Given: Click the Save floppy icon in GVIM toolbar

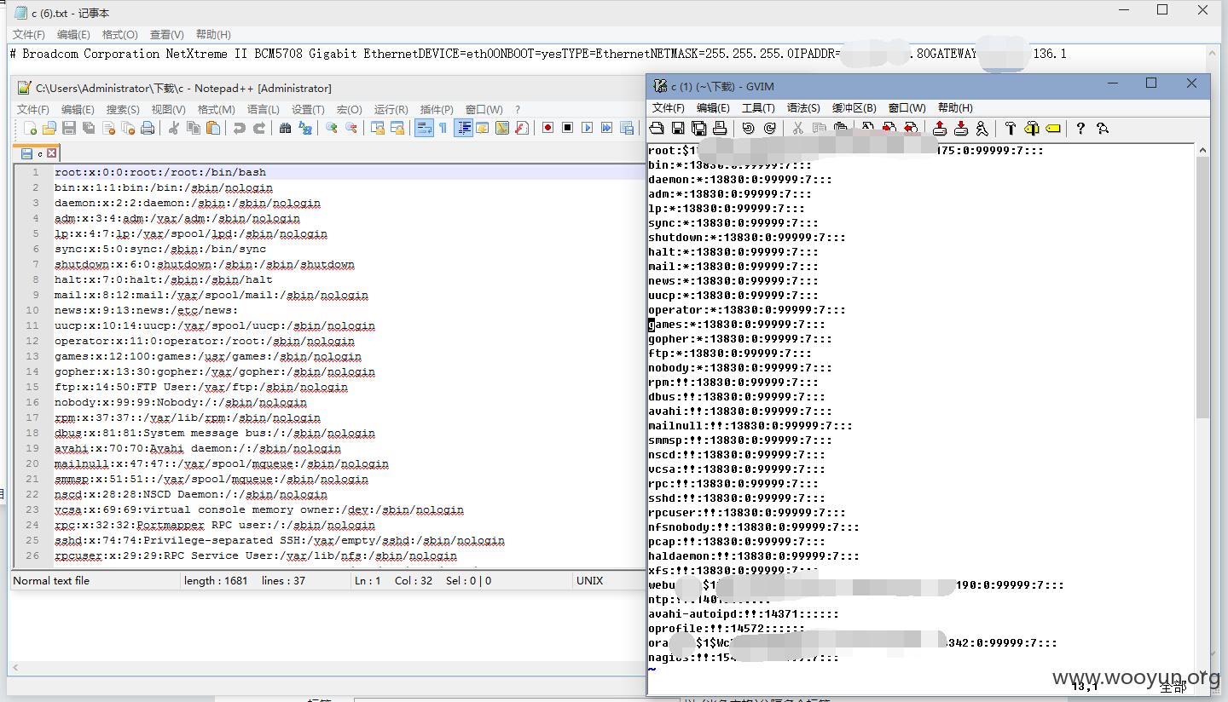Looking at the screenshot, I should (x=678, y=129).
